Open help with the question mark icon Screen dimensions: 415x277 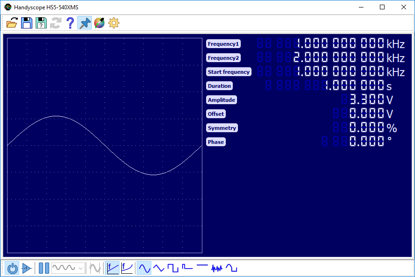(x=70, y=22)
